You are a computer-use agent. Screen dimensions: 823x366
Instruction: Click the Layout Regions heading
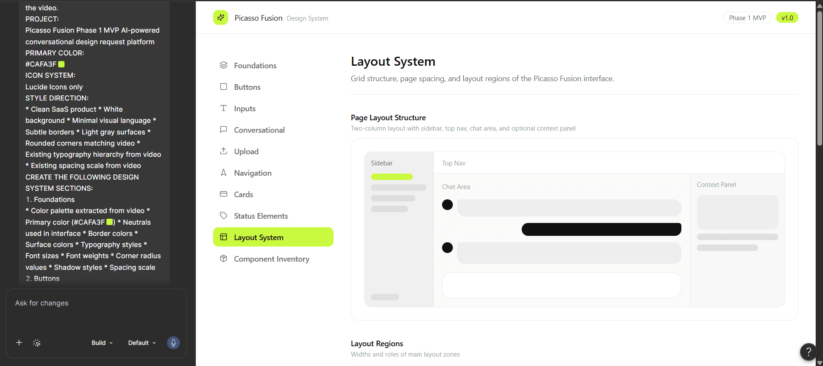[x=377, y=344]
